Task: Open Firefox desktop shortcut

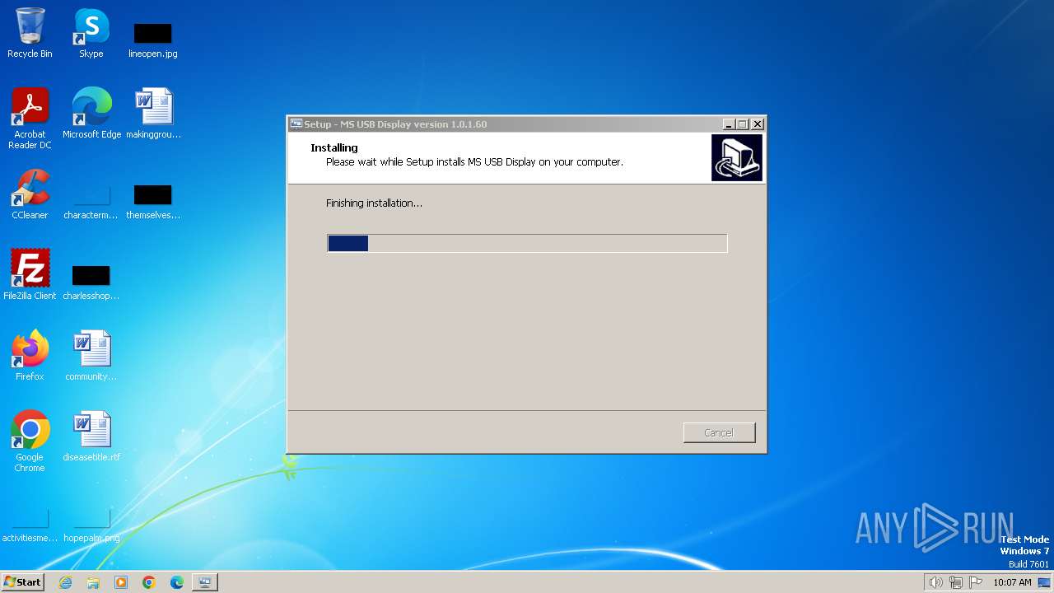Action: (x=30, y=356)
